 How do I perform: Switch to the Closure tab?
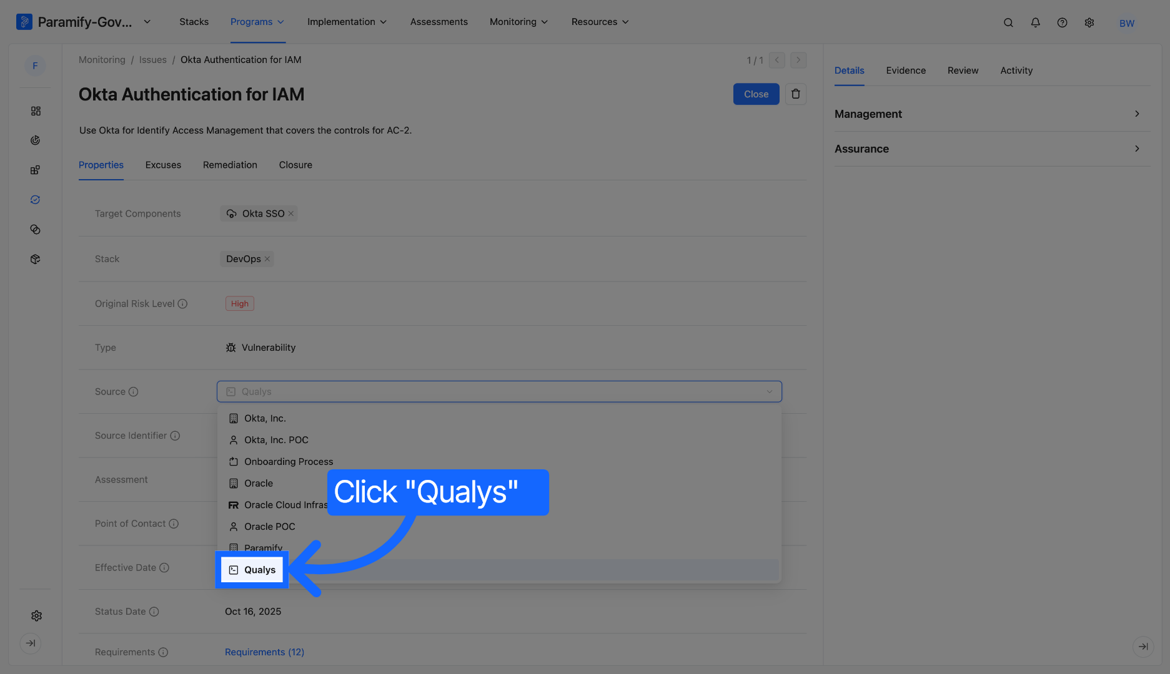(x=295, y=165)
